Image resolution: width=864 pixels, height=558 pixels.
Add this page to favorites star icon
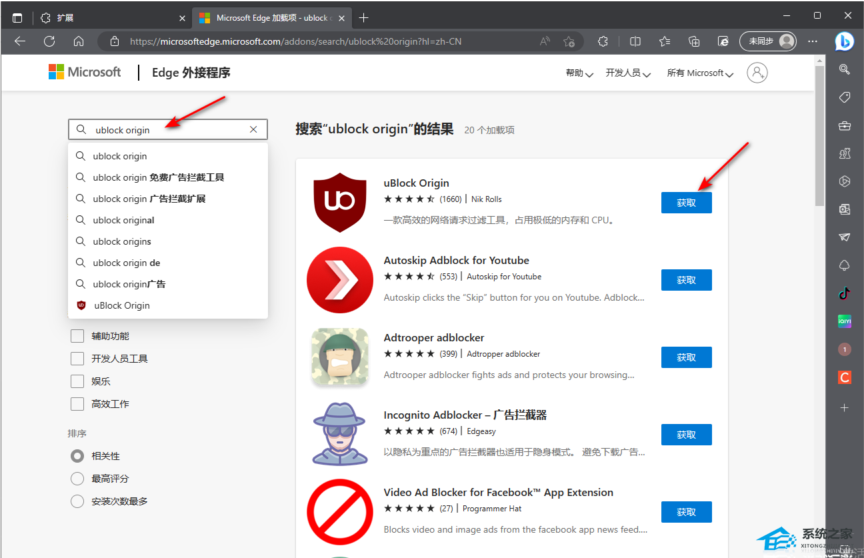point(569,41)
